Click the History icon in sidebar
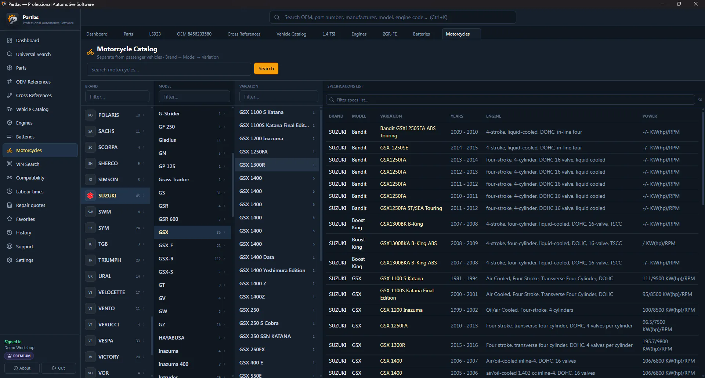The width and height of the screenshot is (705, 378). tap(10, 233)
